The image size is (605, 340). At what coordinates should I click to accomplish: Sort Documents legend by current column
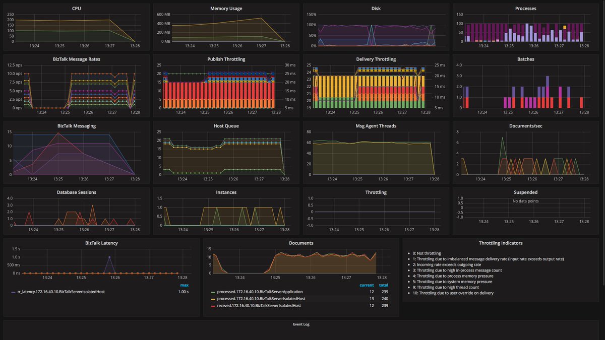[x=367, y=285]
